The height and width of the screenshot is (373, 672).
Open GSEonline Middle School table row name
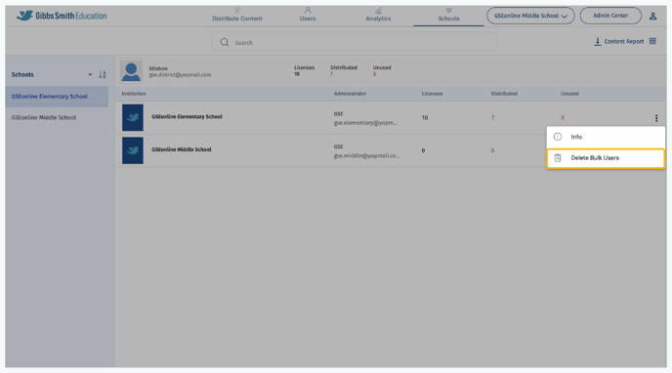[x=182, y=149]
